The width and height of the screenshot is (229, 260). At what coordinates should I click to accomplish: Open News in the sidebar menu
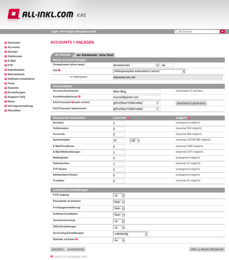click(11, 101)
